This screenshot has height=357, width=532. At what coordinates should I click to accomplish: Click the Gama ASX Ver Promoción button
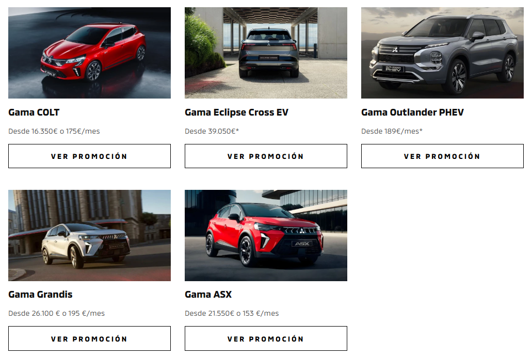click(x=266, y=338)
